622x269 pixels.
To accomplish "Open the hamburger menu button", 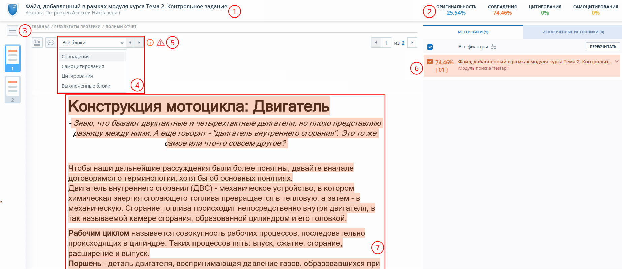I will coord(13,31).
